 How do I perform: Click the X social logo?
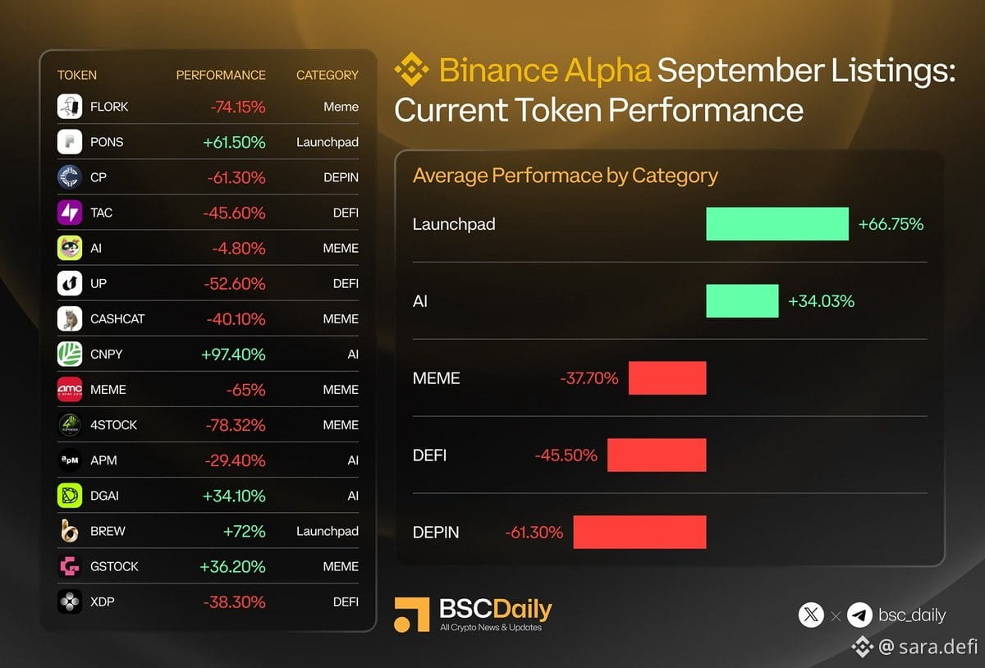click(x=811, y=615)
